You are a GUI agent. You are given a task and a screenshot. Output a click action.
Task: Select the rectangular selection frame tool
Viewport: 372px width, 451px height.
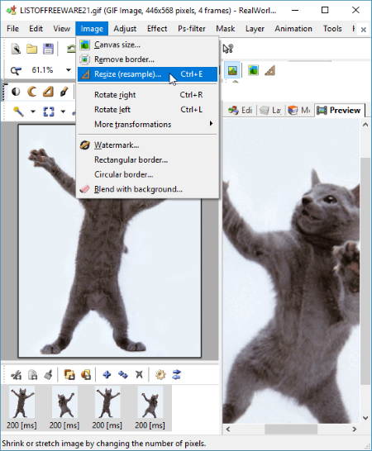coord(49,112)
